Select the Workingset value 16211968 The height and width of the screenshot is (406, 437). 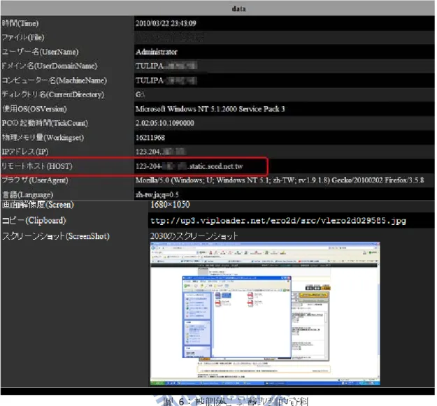pos(150,138)
